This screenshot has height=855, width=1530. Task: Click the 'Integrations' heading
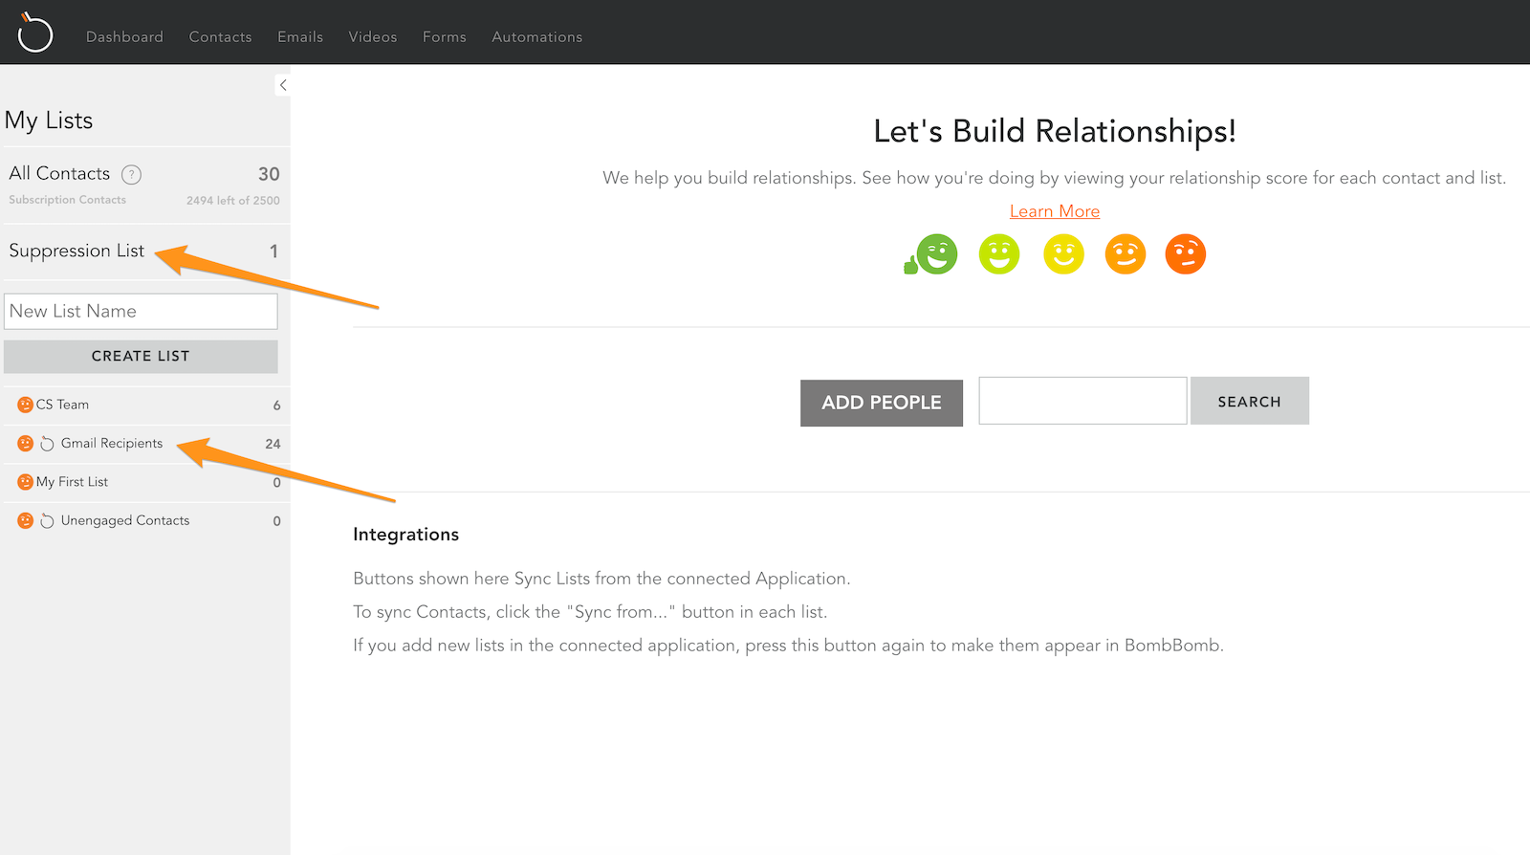[x=405, y=535]
